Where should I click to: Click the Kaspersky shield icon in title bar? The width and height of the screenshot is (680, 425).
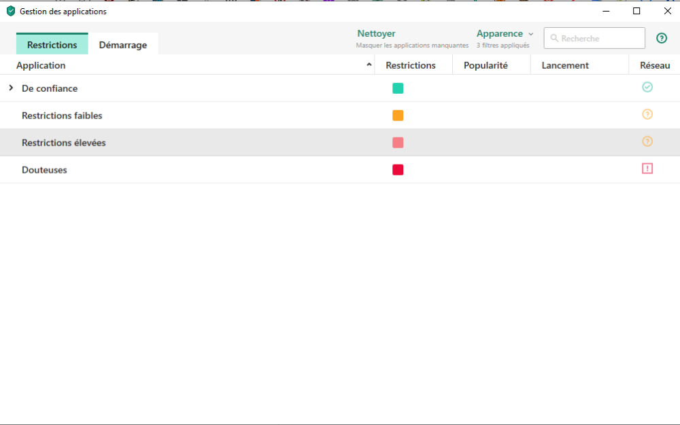[11, 12]
